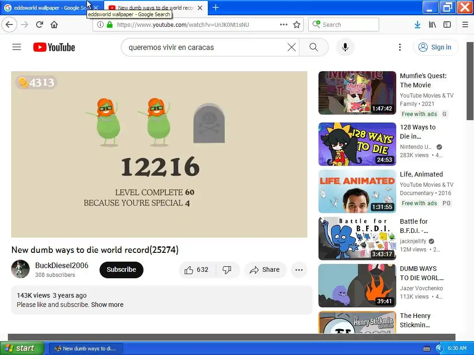474x355 pixels.
Task: Show site information icon in address bar
Action: (x=100, y=24)
